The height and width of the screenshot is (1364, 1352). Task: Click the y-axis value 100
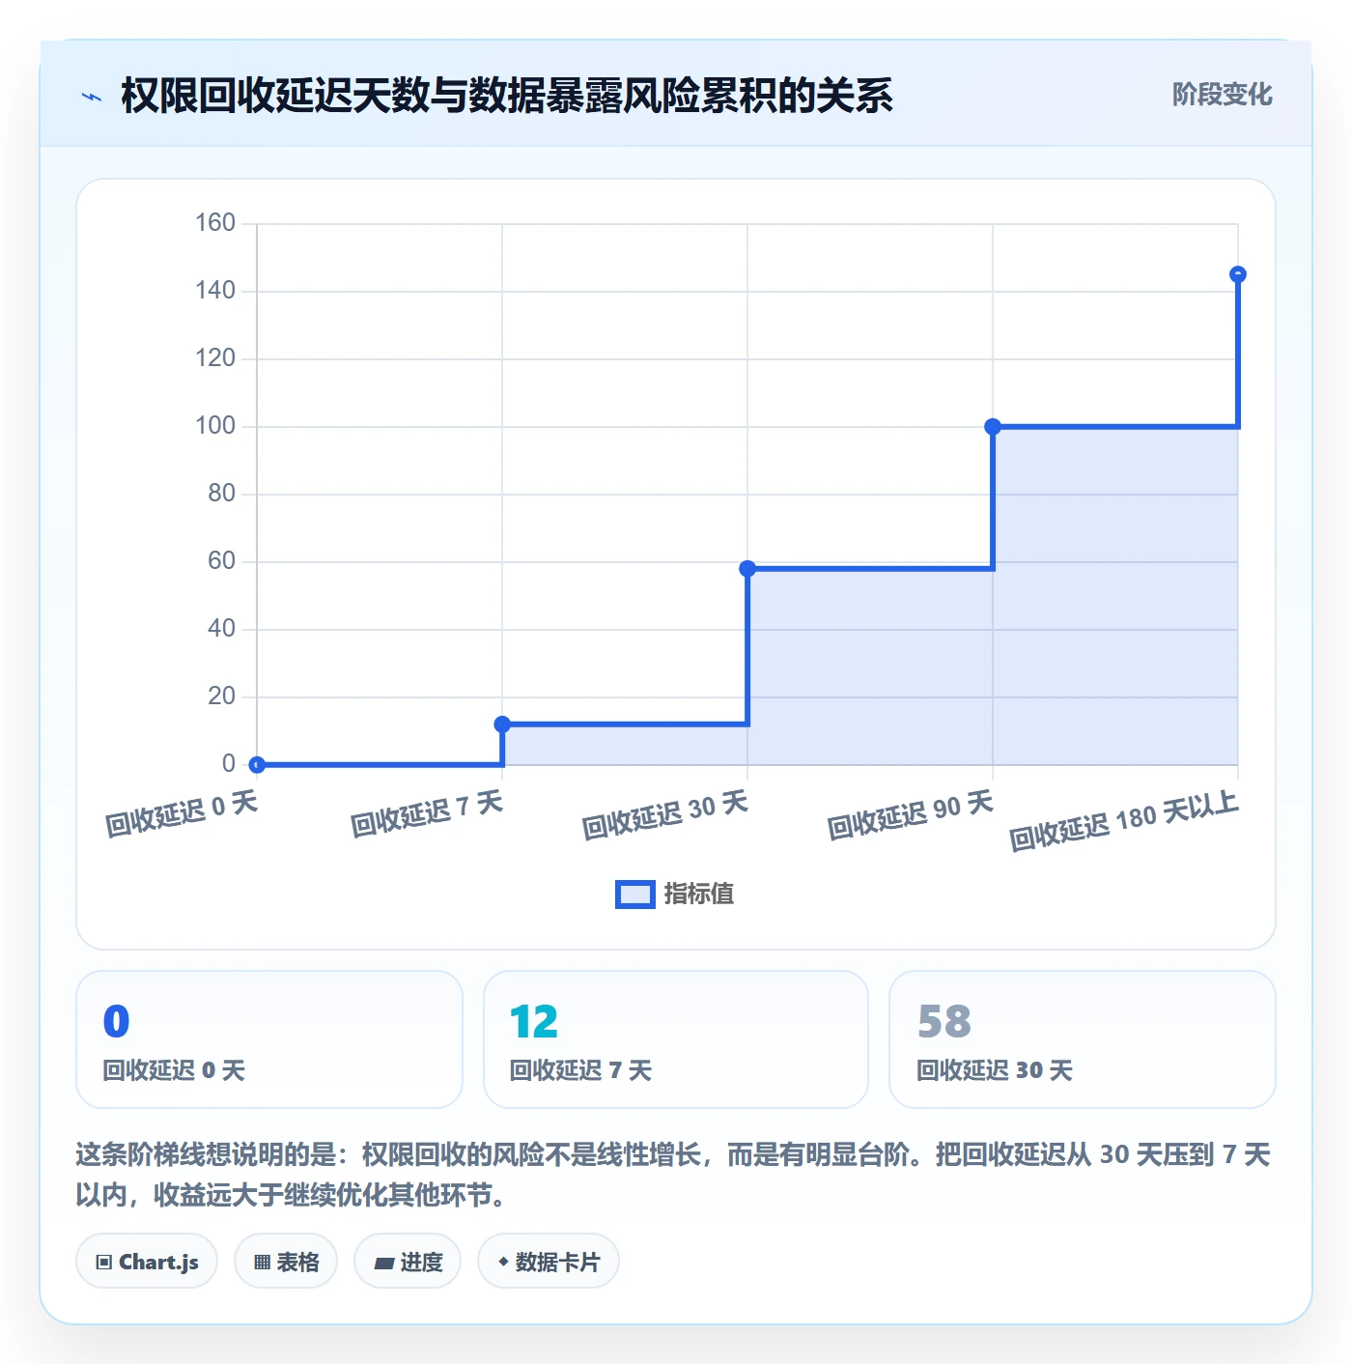(x=215, y=426)
